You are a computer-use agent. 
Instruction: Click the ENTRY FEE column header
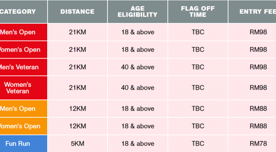point(252,11)
